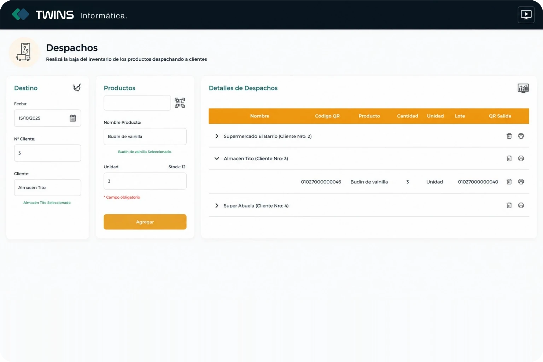Select the lot code 01027000000040 cell
The height and width of the screenshot is (362, 543).
[x=478, y=182]
